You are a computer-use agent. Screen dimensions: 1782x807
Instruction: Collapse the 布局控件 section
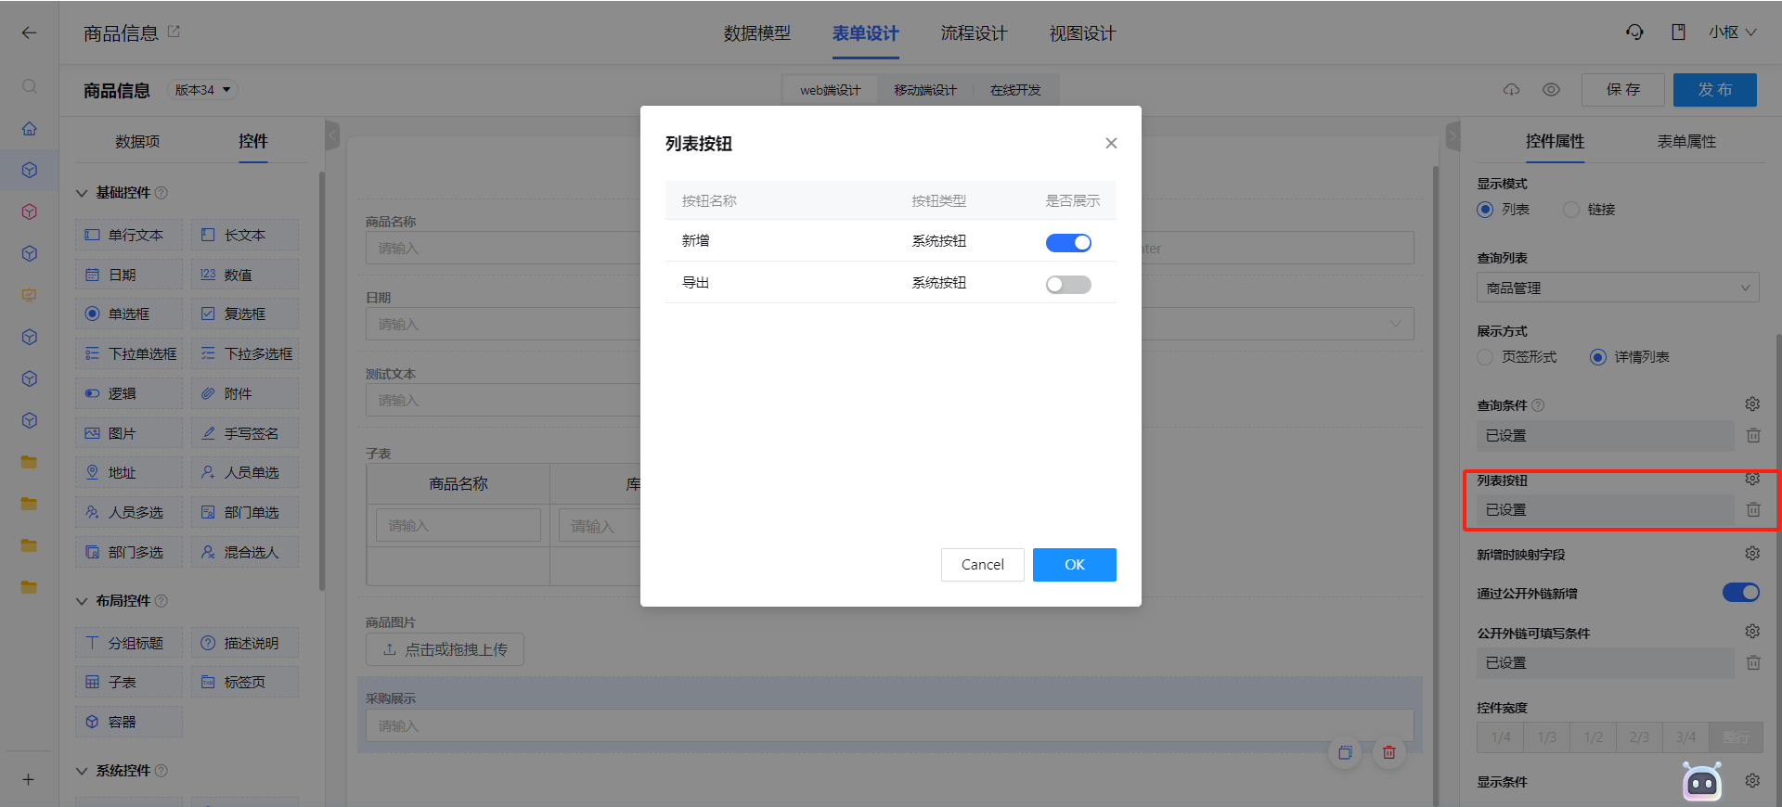pyautogui.click(x=82, y=601)
